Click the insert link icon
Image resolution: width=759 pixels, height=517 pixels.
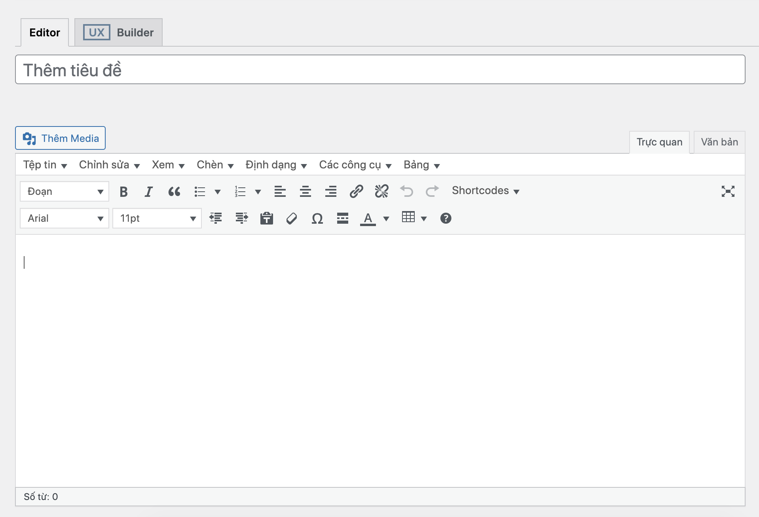point(356,192)
